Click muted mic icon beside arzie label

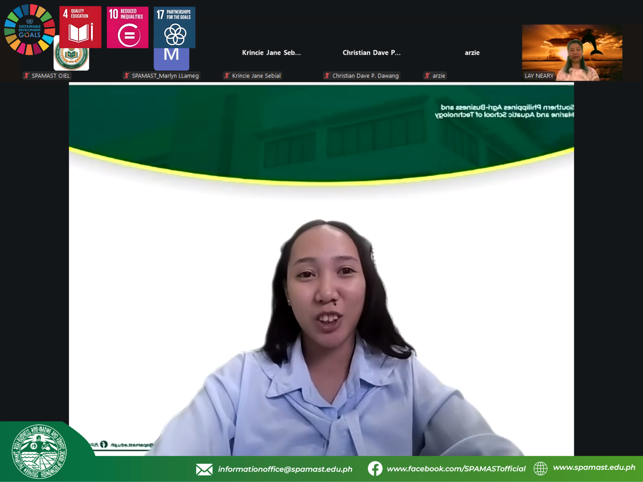coord(427,76)
